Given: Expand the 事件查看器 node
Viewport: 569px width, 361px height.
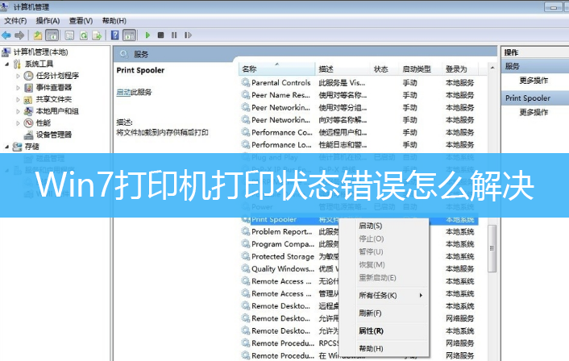Looking at the screenshot, I should tap(18, 88).
